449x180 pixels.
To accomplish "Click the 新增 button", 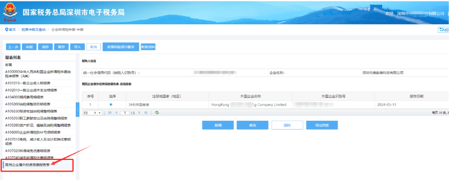I will coord(218,125).
